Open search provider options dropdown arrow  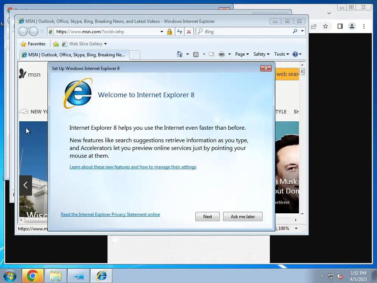click(x=302, y=31)
